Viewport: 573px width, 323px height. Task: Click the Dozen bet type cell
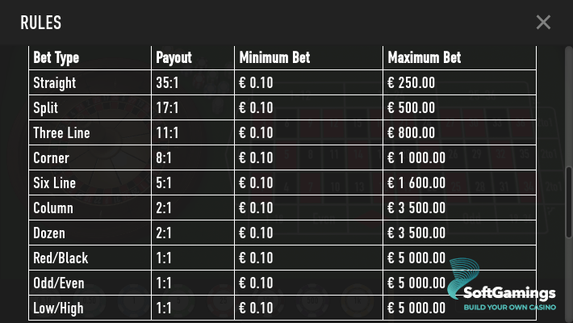point(49,233)
